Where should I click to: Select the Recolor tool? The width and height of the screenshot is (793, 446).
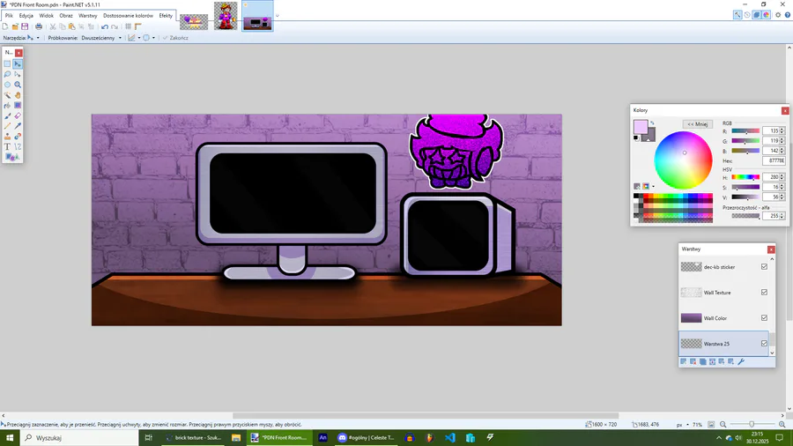(18, 136)
